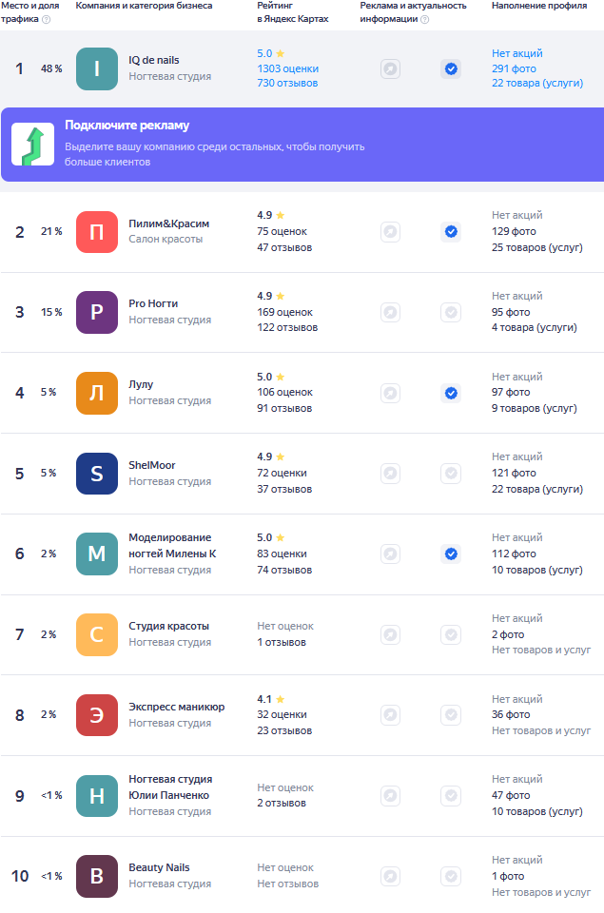604x913 pixels.
Task: Click the advertising status icon for Лулу
Action: pos(390,393)
